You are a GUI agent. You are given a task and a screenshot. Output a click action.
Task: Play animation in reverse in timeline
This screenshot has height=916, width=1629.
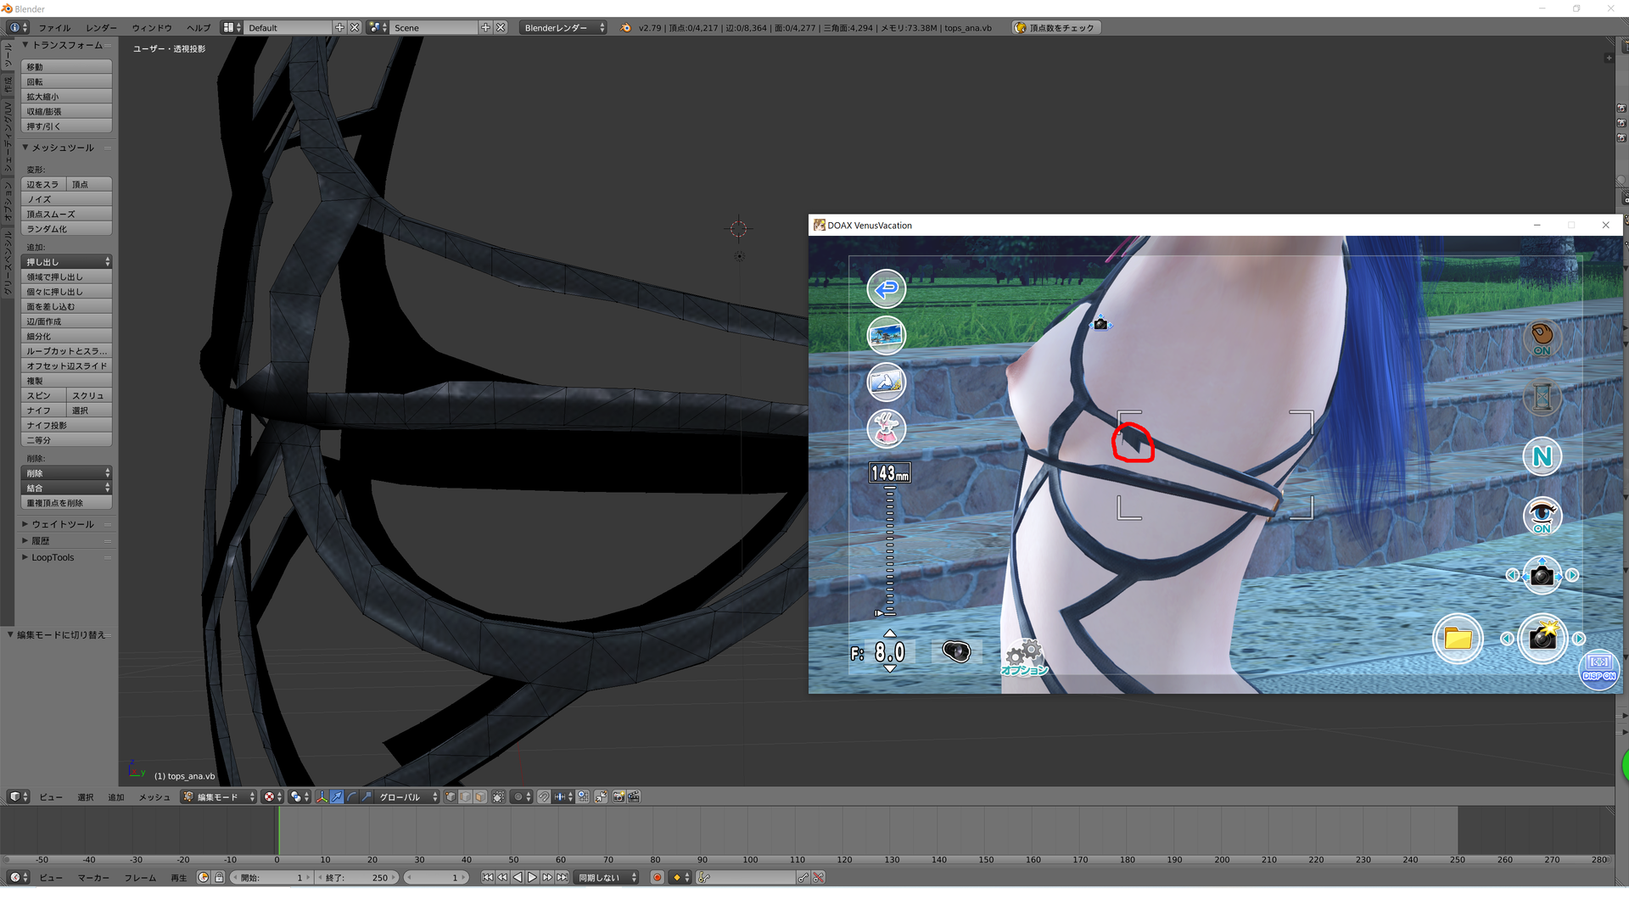click(518, 877)
